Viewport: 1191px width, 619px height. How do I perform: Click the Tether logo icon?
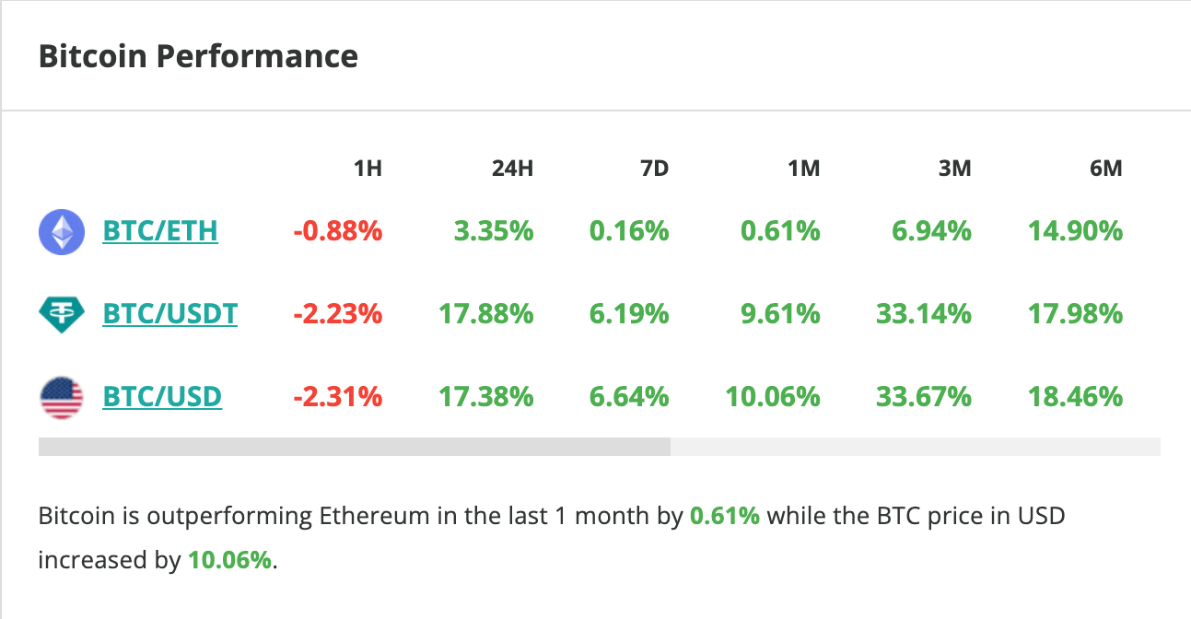tap(62, 314)
